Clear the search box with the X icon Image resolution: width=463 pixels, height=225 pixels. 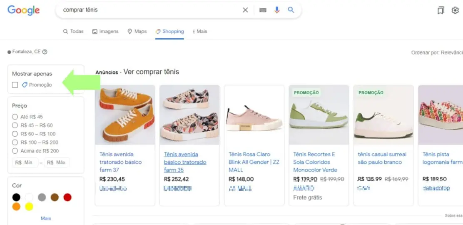pos(245,10)
